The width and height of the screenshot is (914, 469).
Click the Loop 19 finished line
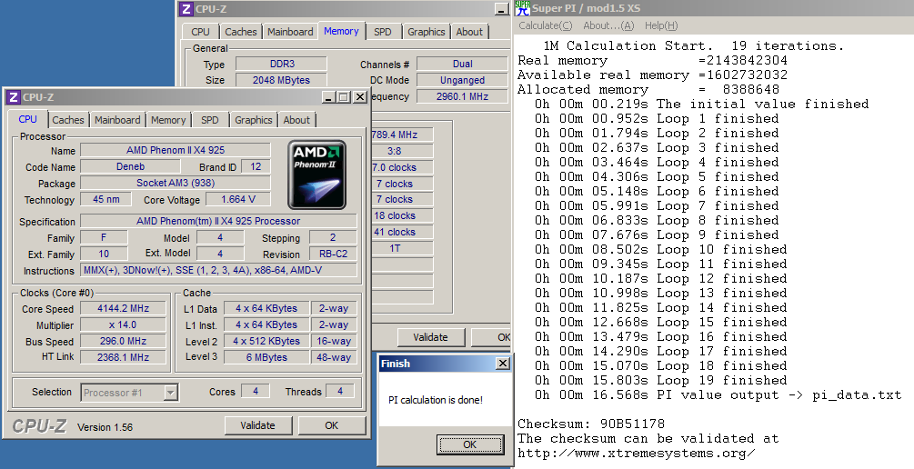tap(661, 381)
